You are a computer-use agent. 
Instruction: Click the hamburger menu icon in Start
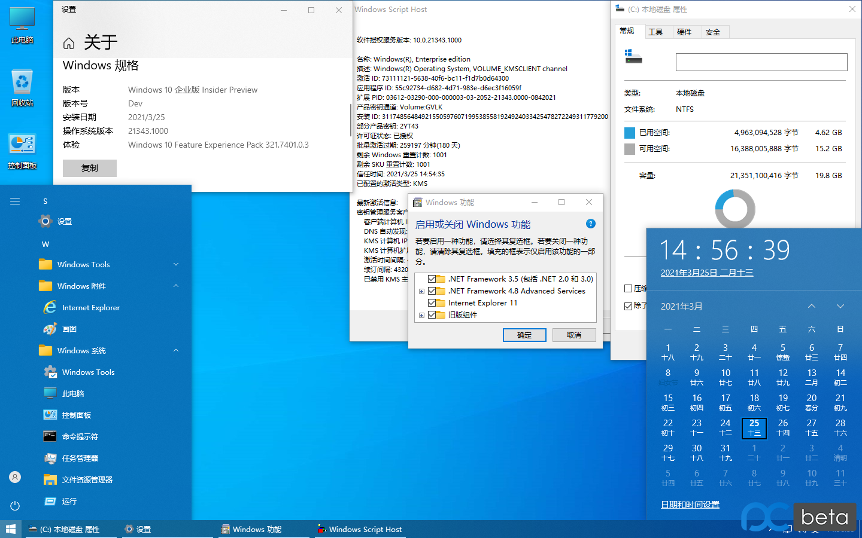(x=15, y=201)
